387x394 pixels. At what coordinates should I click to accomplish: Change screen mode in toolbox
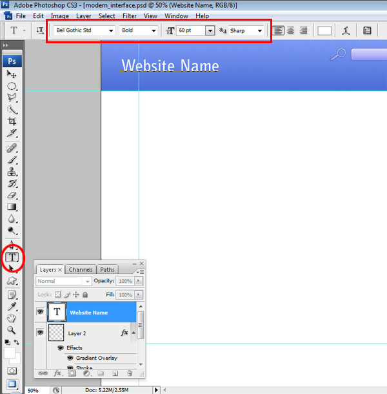tap(12, 384)
